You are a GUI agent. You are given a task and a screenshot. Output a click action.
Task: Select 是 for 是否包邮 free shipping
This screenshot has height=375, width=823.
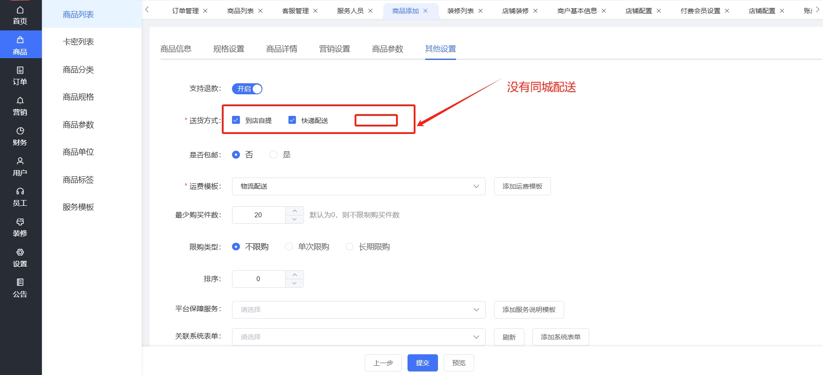pos(273,155)
